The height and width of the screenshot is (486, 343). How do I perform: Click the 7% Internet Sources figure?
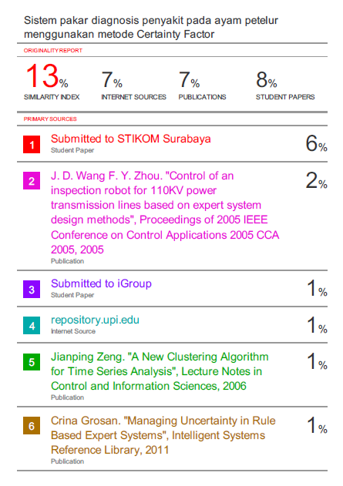[x=112, y=79]
